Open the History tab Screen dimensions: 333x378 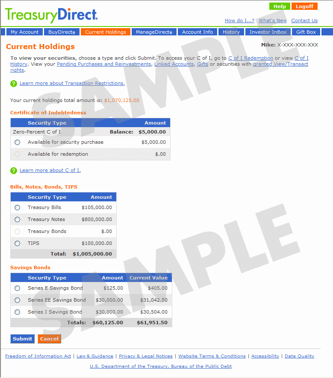231,32
